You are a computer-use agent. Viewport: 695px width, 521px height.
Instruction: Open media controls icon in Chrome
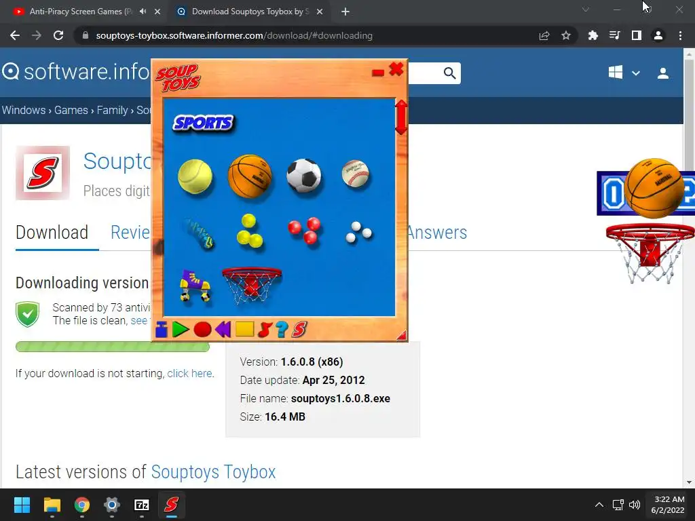[614, 35]
